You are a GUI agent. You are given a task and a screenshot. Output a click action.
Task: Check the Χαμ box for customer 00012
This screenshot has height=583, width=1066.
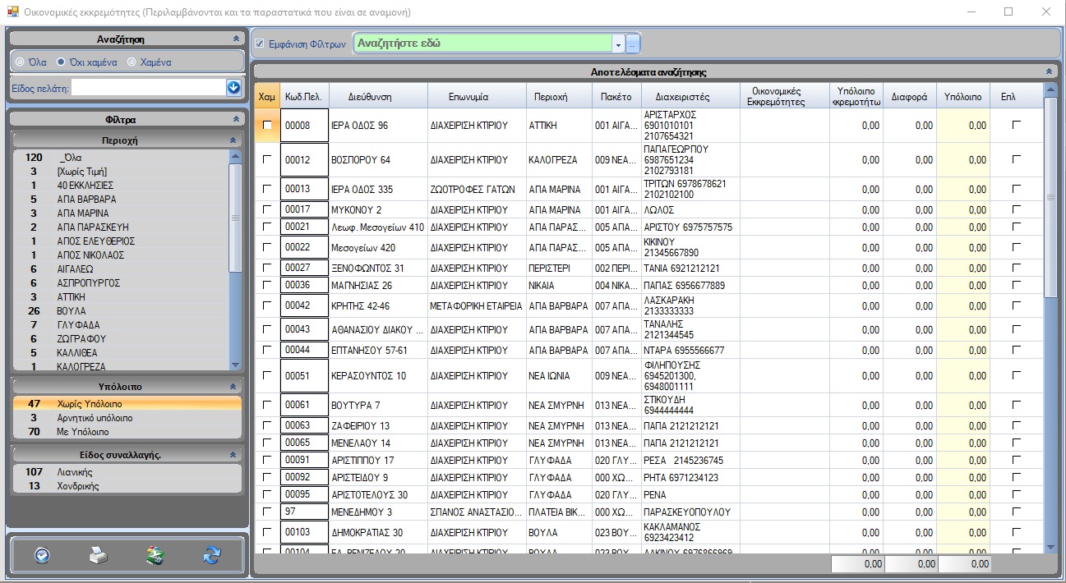click(266, 160)
